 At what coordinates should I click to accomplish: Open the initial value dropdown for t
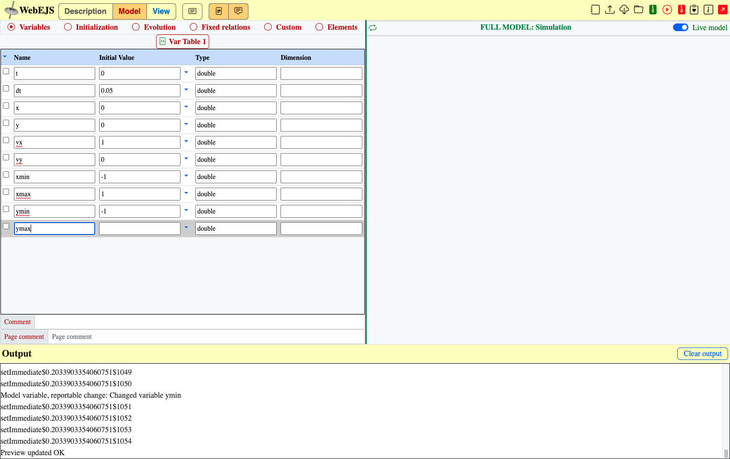[x=186, y=73]
